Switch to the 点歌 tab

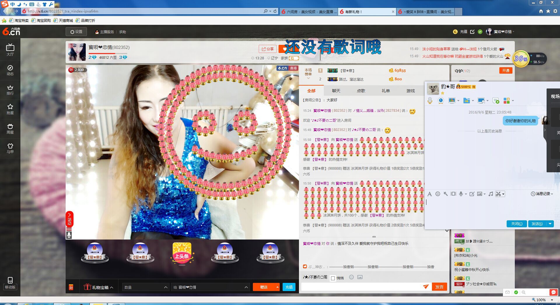click(361, 91)
